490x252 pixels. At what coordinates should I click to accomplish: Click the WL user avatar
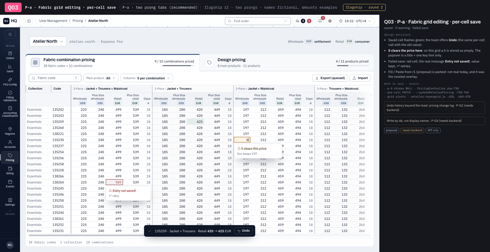pos(10,245)
